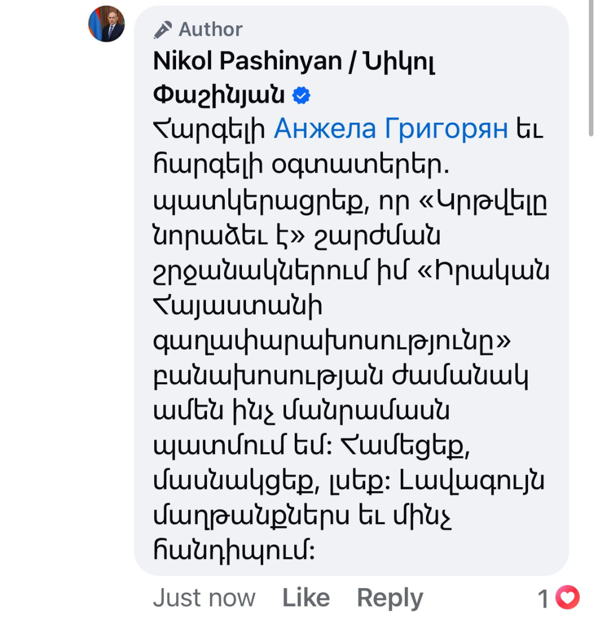
Task: Click the vertical scrollbar on the right
Action: pyautogui.click(x=591, y=68)
